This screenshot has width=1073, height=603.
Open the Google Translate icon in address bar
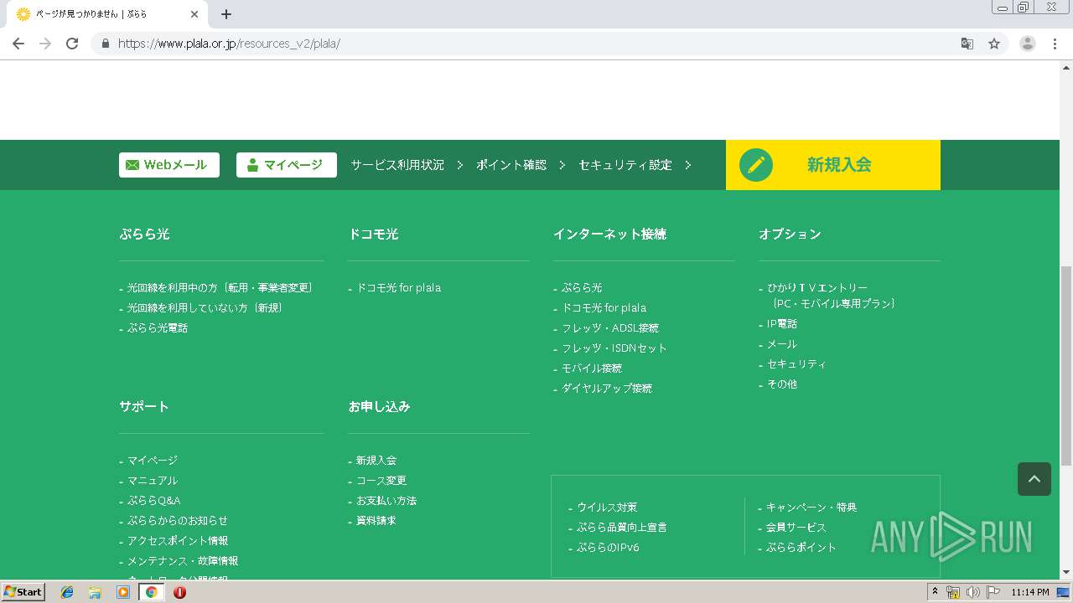coord(967,44)
